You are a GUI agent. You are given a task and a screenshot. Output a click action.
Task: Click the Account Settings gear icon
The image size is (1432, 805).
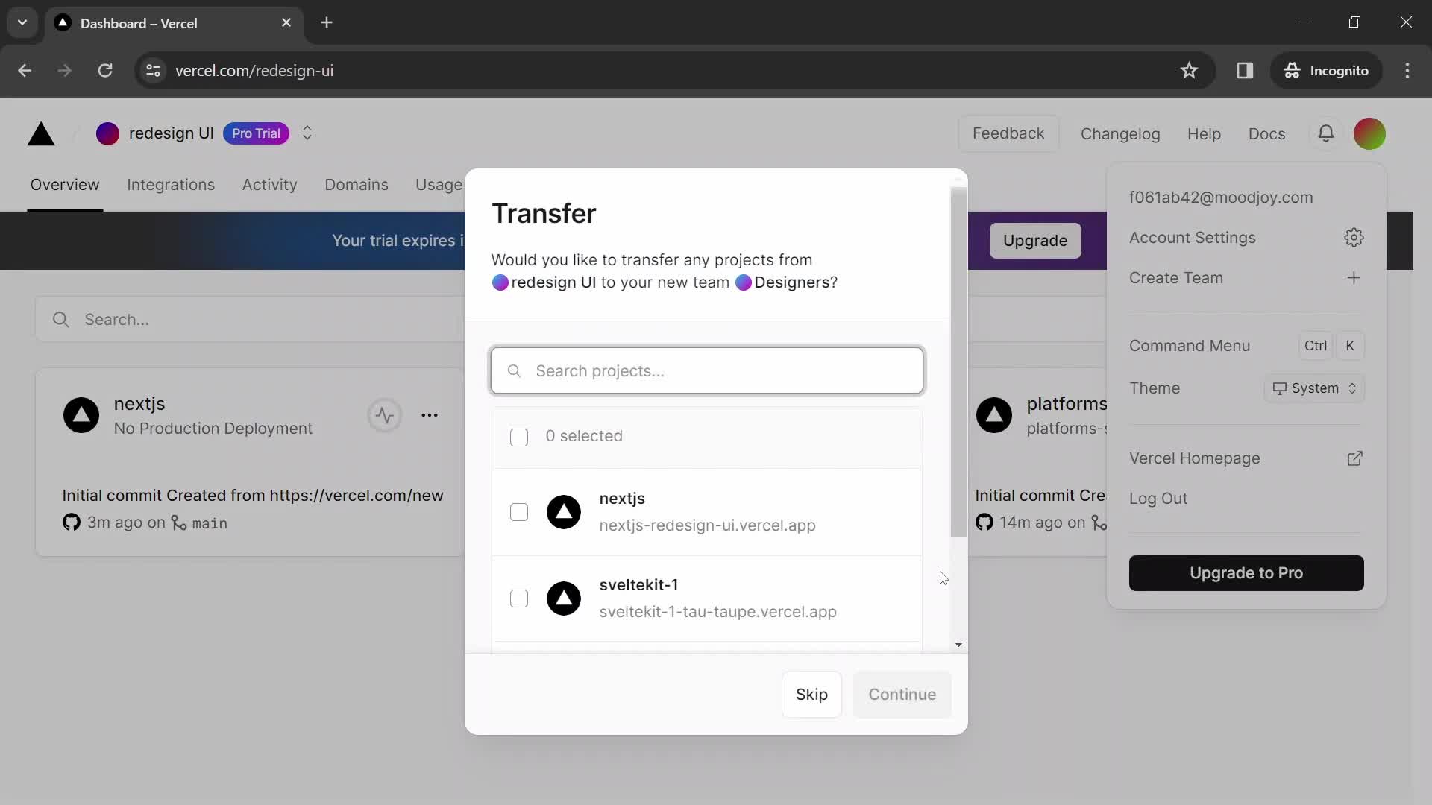(1355, 238)
